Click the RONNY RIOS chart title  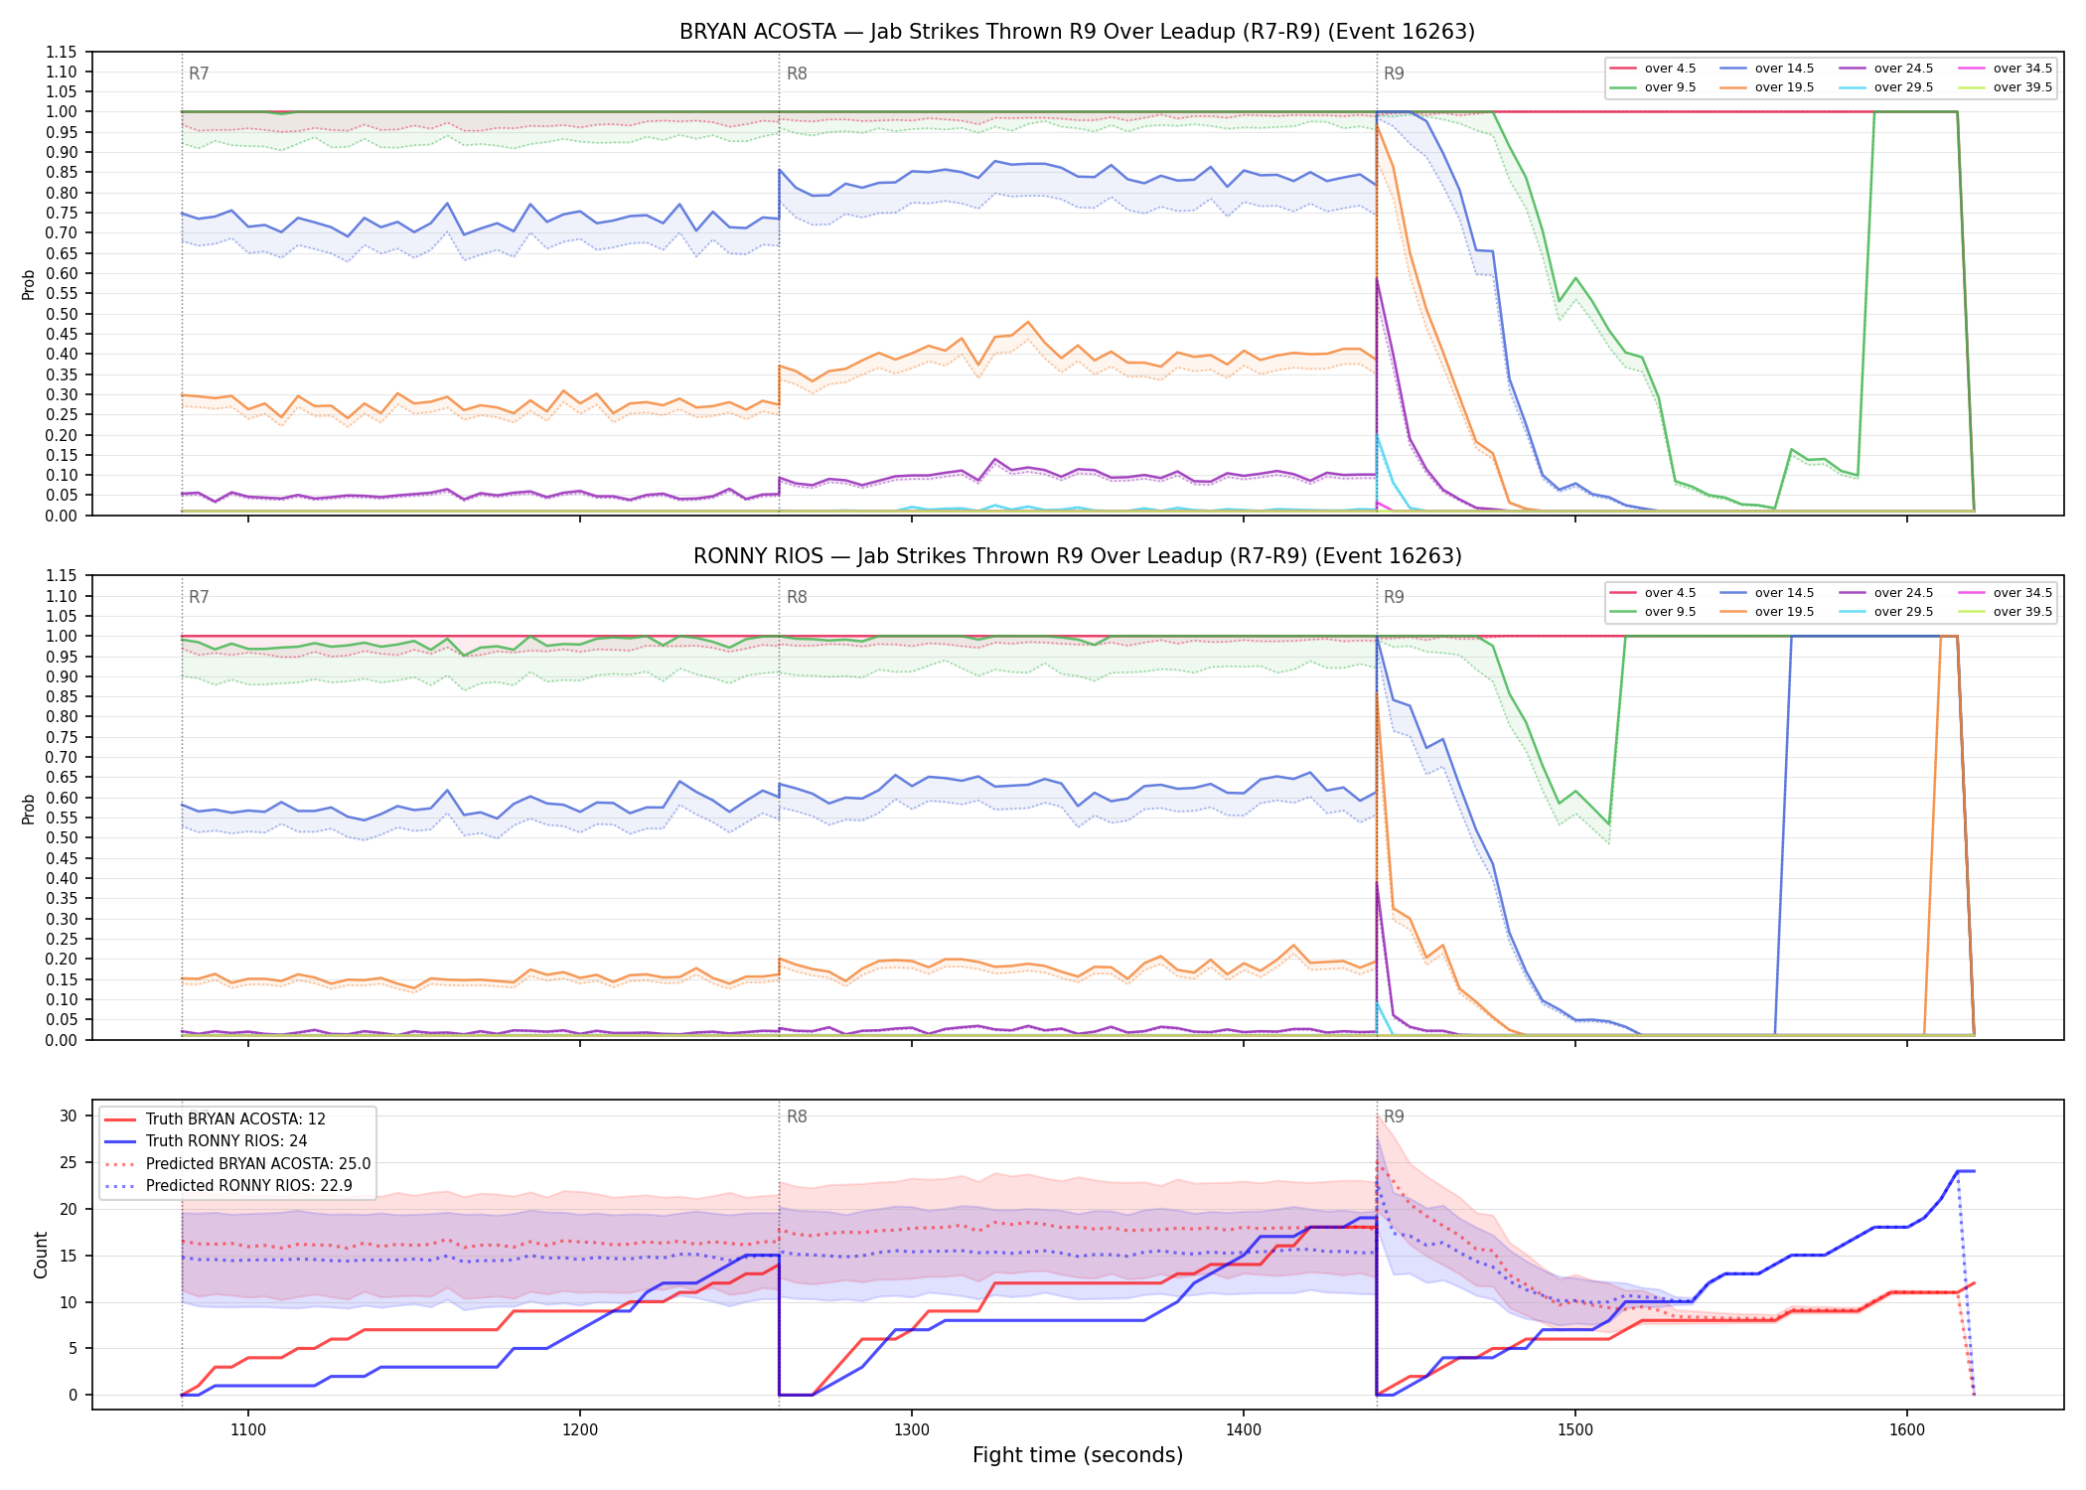pos(1077,556)
